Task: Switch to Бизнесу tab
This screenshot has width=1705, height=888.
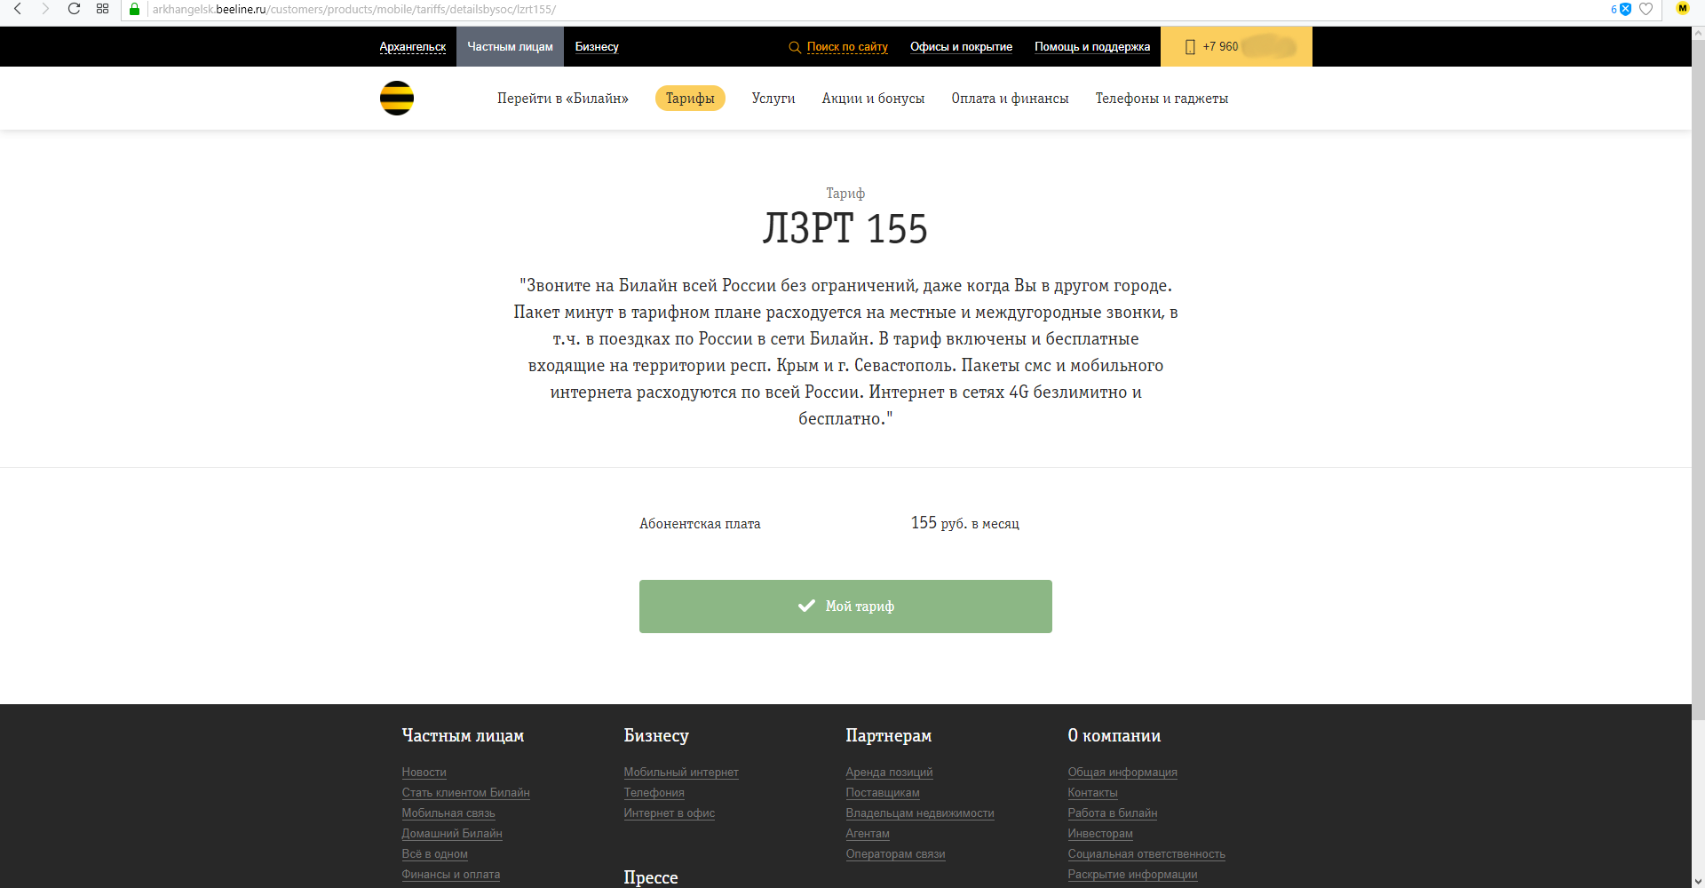Action: [597, 47]
